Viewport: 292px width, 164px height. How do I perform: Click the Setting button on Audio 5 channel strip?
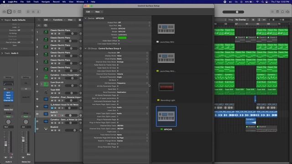pos(8,77)
